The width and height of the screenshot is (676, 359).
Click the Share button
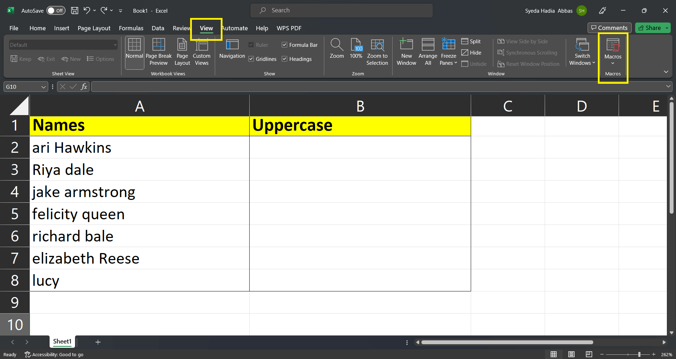pos(650,28)
